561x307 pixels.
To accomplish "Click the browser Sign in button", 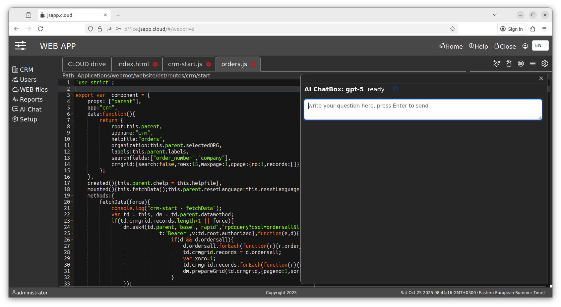I will (512, 29).
